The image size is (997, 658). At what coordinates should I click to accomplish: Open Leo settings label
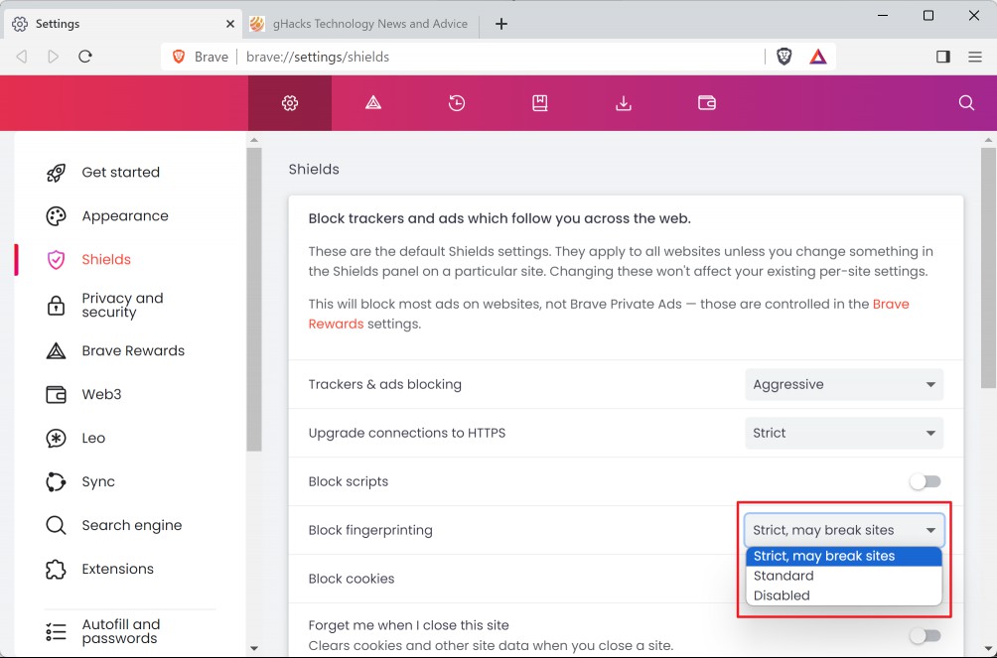click(93, 438)
